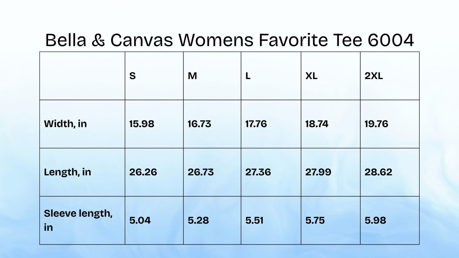Click the 5.75 sleeve length value
This screenshot has height=258, width=459.
coord(315,220)
